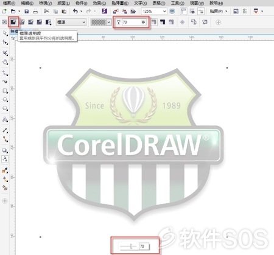Export the drawing

124,11
